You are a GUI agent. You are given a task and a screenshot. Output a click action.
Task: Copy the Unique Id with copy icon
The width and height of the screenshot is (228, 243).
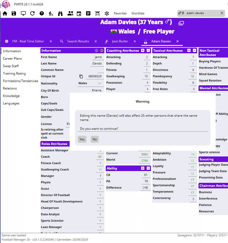(x=81, y=76)
